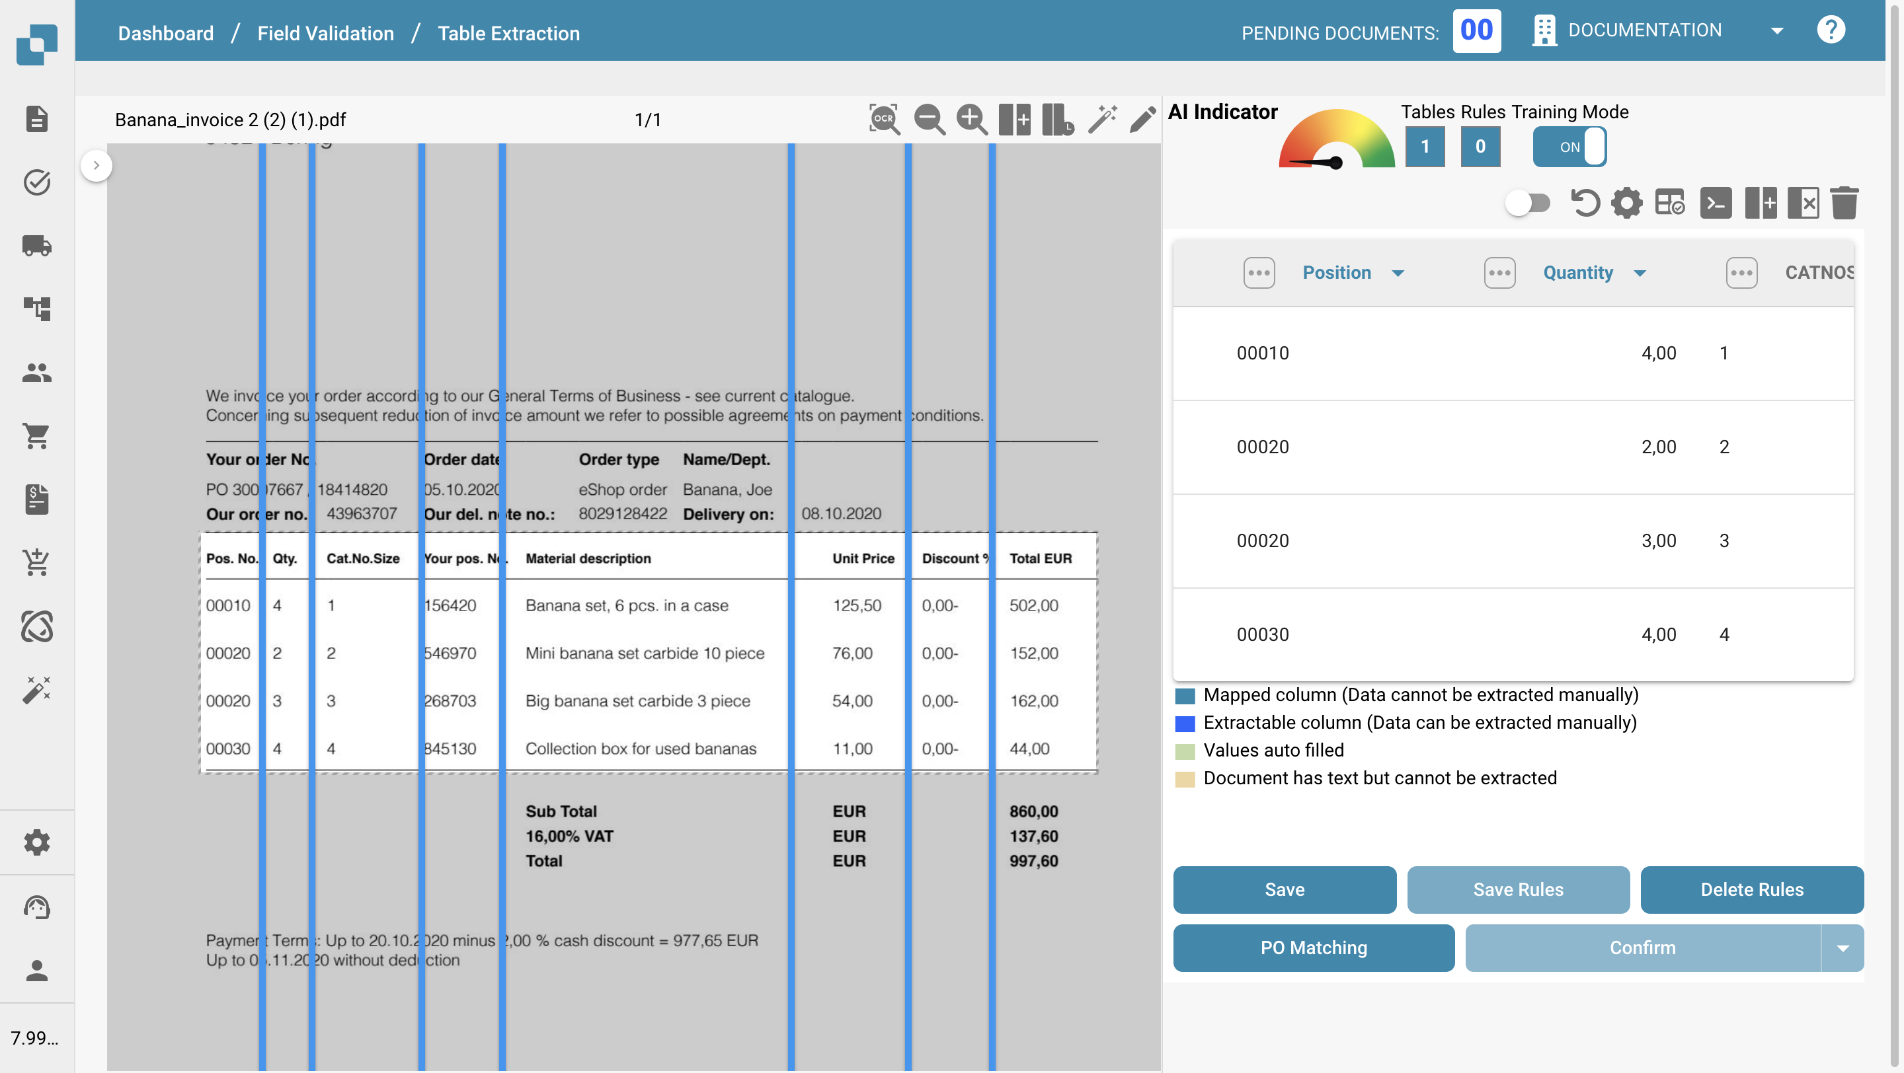The width and height of the screenshot is (1904, 1073).
Task: Click the trash delete table icon
Action: 1844,202
